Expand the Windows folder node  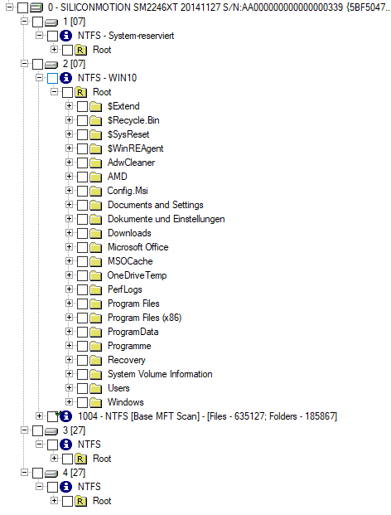(69, 401)
